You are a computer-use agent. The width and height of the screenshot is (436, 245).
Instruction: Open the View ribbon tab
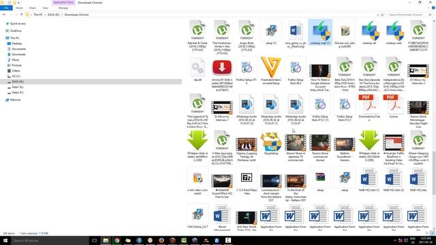46,7
